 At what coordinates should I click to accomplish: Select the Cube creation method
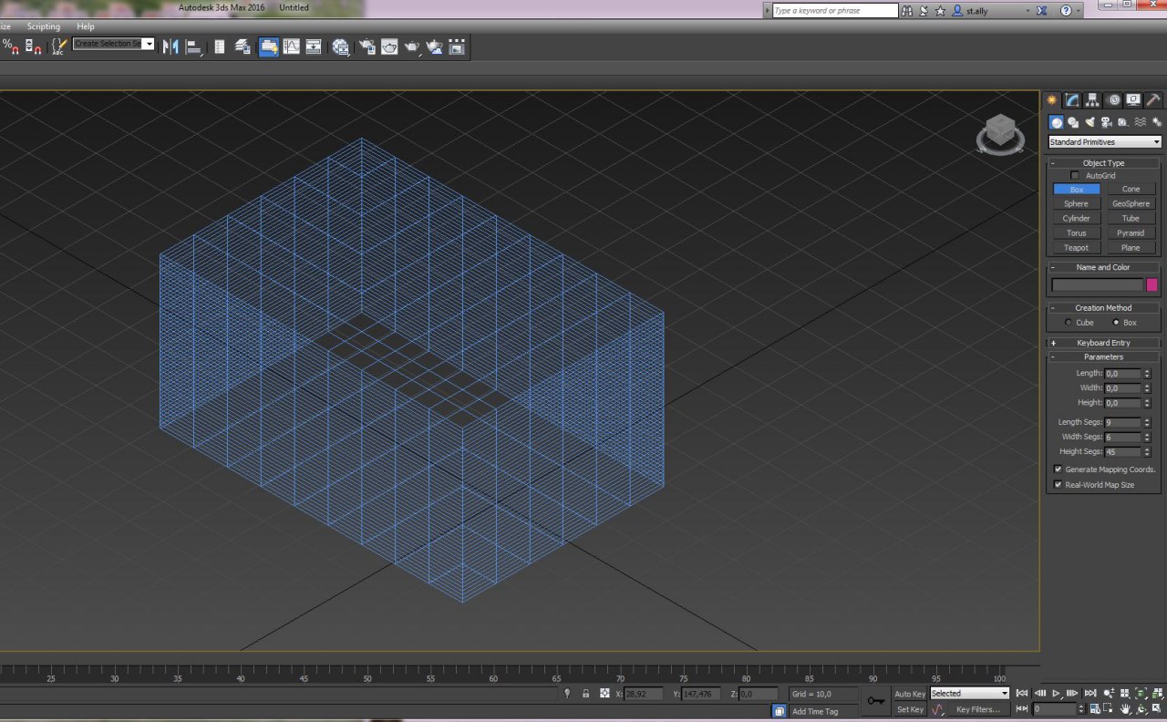click(1069, 323)
